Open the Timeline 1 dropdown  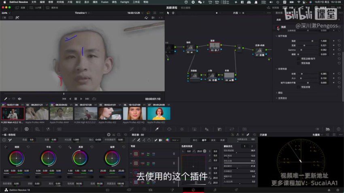(82, 13)
